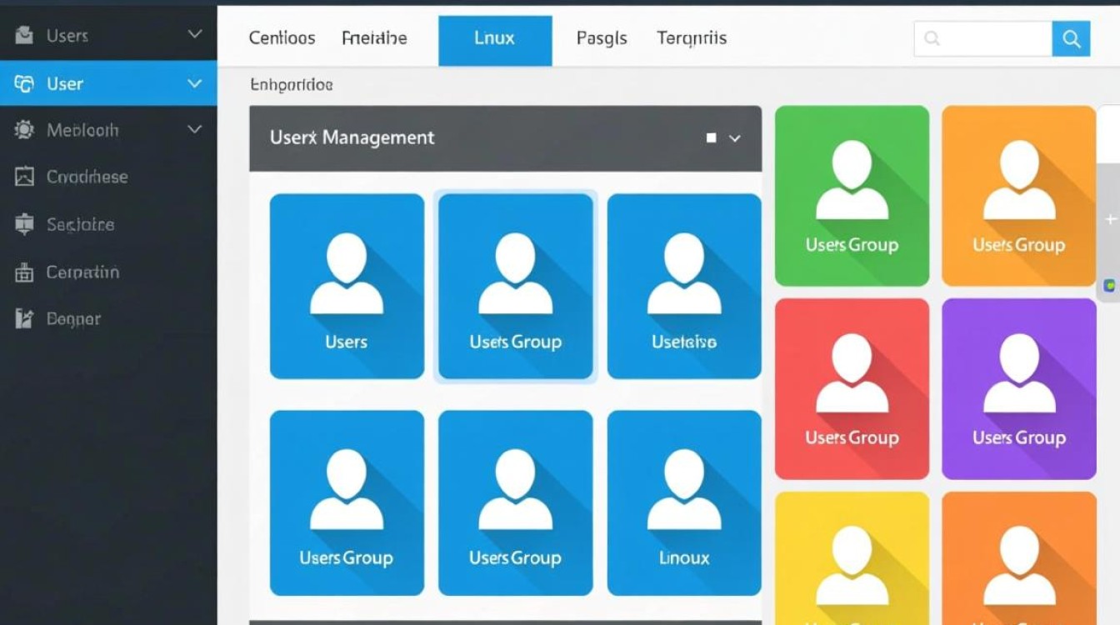Expand the Users sidebar chevron
This screenshot has width=1120, height=625.
tap(195, 34)
